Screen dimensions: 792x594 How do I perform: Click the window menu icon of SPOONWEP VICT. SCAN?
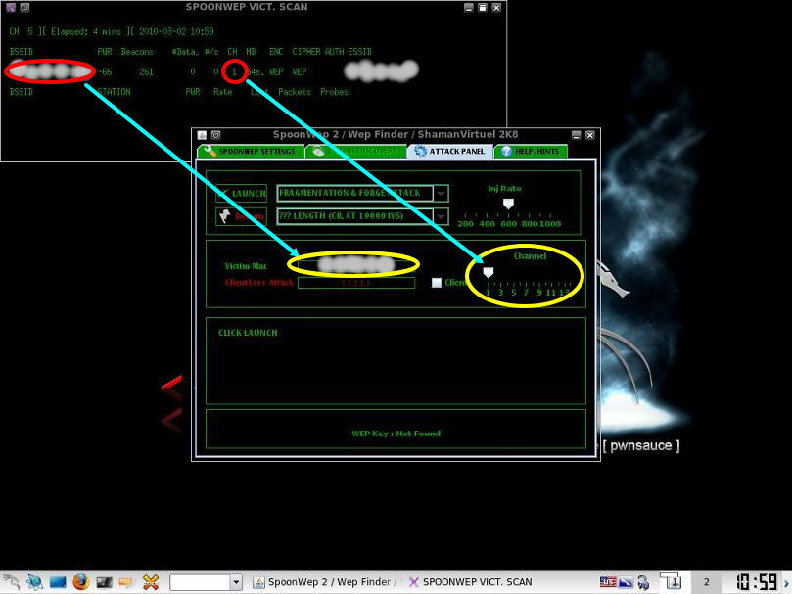11,8
